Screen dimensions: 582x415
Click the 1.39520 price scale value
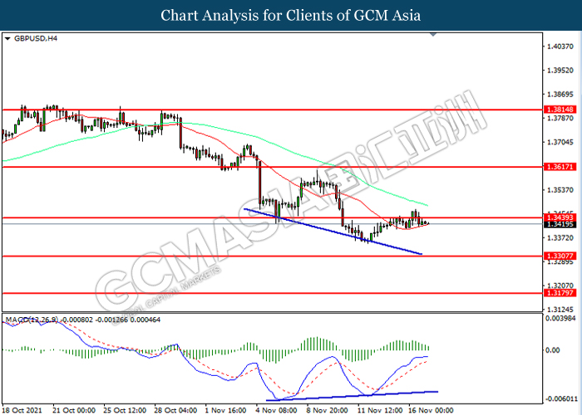tap(560, 71)
